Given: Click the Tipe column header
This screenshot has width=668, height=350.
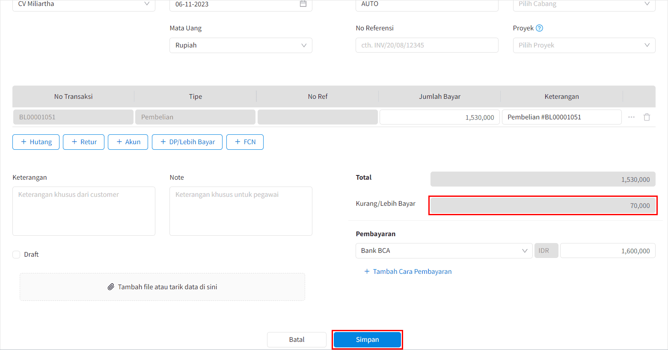Looking at the screenshot, I should coord(196,97).
